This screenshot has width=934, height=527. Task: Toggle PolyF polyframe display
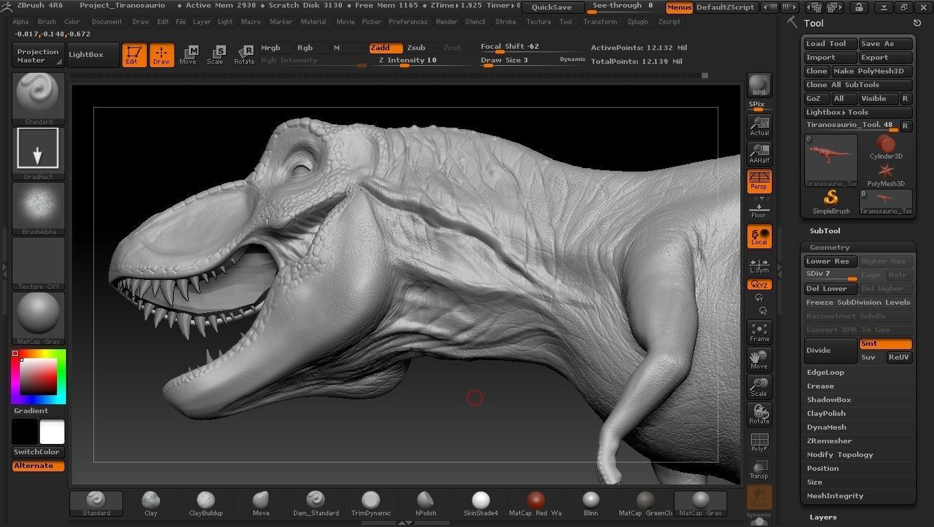(759, 442)
